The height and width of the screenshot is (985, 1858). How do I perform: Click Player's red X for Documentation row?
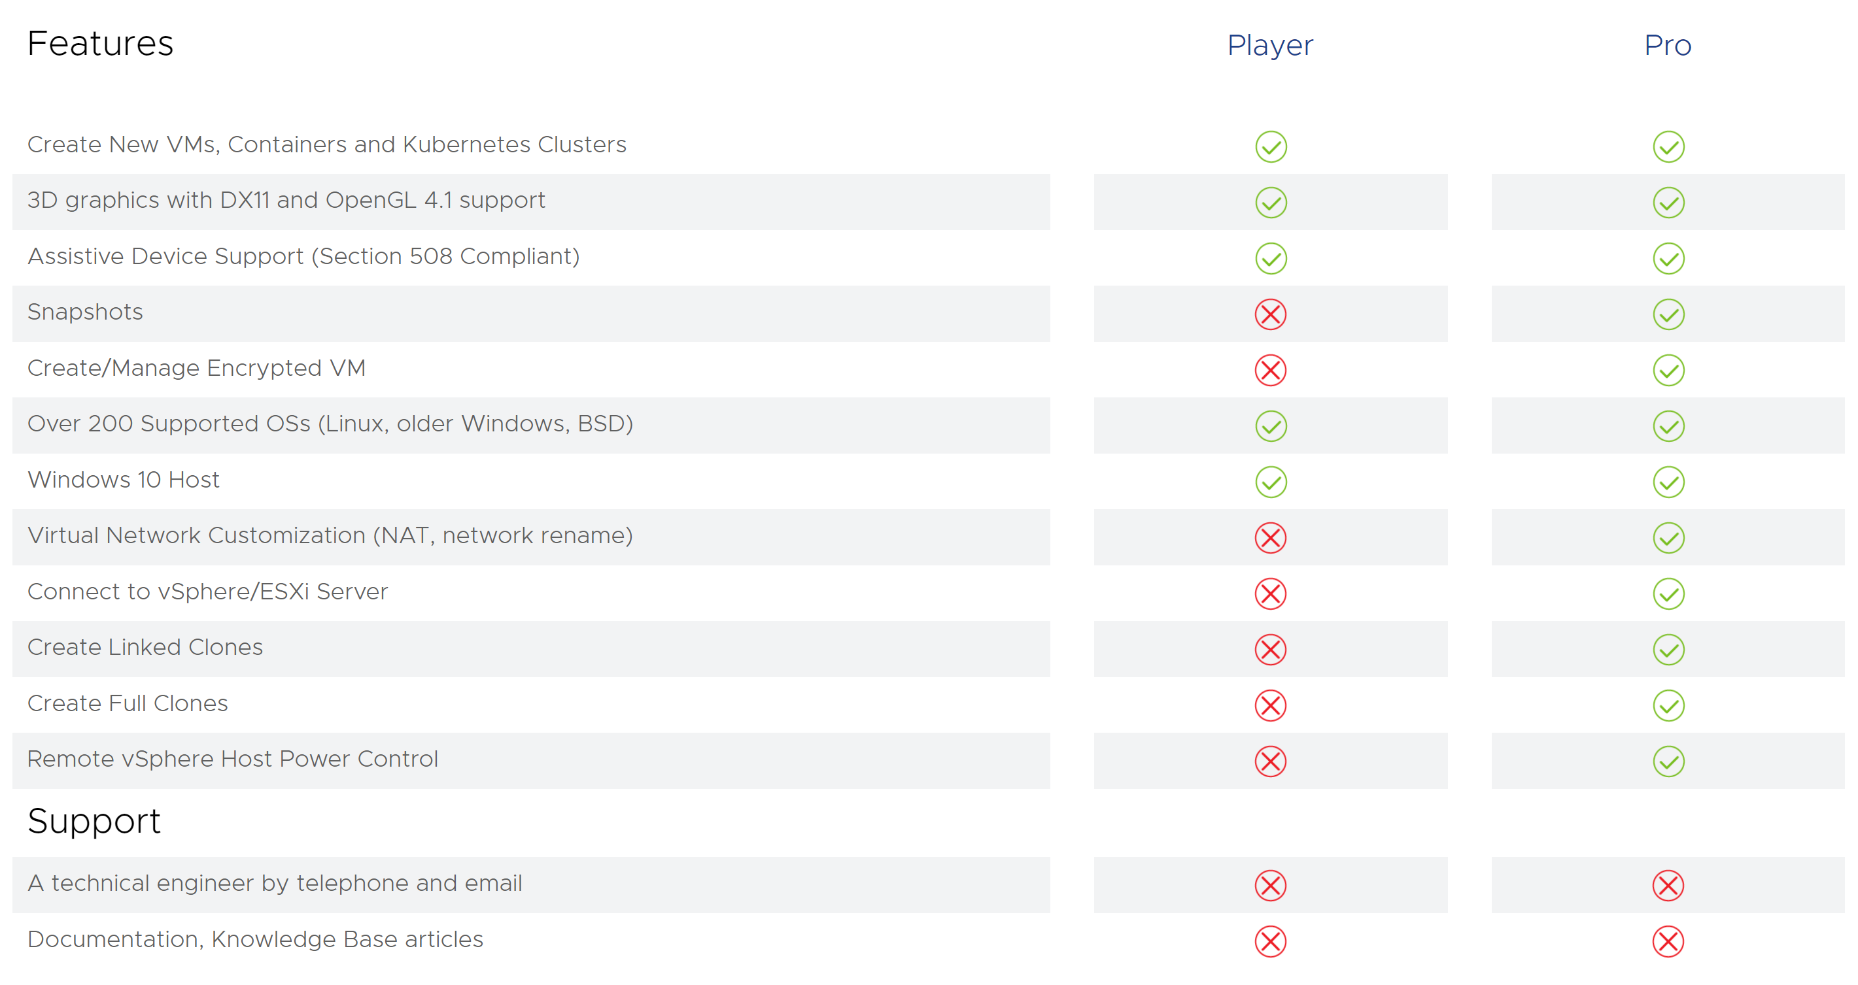click(1270, 941)
